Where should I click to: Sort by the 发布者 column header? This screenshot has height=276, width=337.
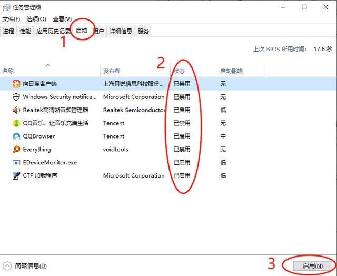click(135, 71)
